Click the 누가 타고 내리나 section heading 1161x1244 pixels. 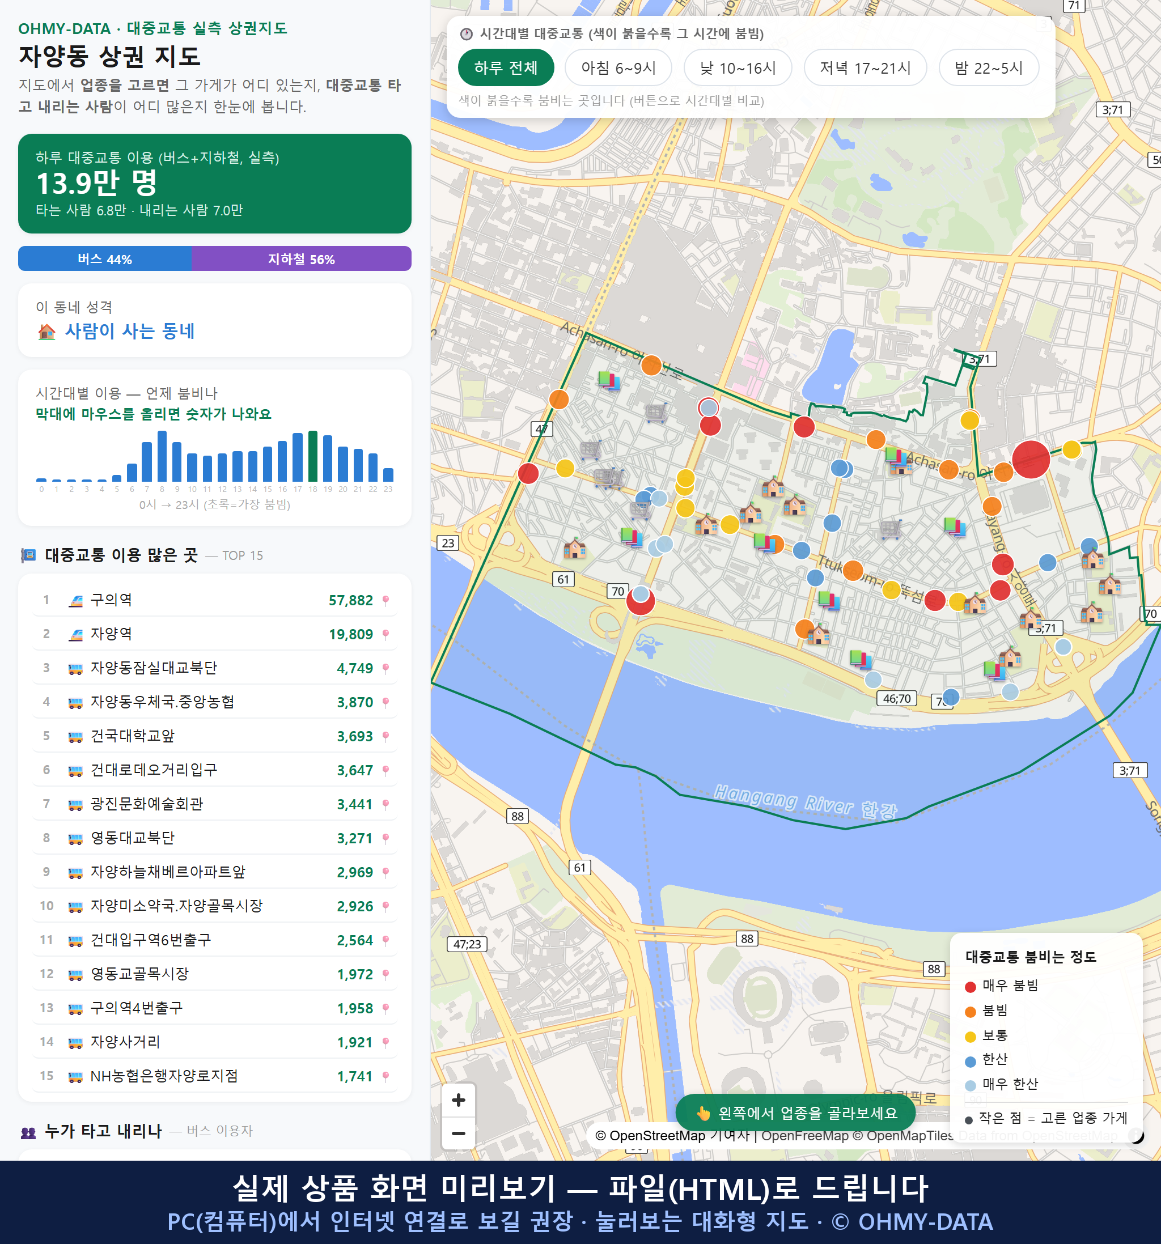click(103, 1131)
